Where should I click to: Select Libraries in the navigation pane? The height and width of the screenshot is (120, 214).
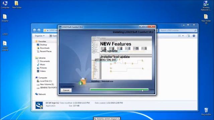coord(40,58)
